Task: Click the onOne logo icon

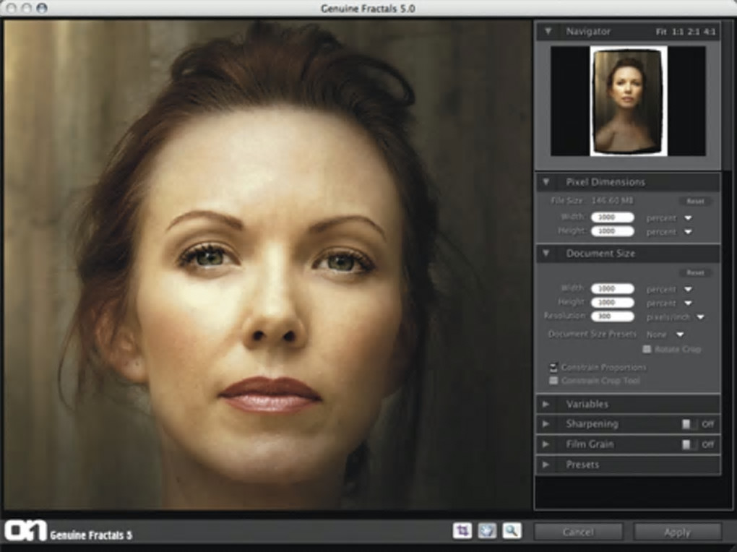Action: pyautogui.click(x=25, y=531)
